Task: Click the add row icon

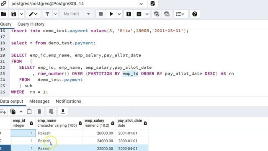Action: coord(3,112)
